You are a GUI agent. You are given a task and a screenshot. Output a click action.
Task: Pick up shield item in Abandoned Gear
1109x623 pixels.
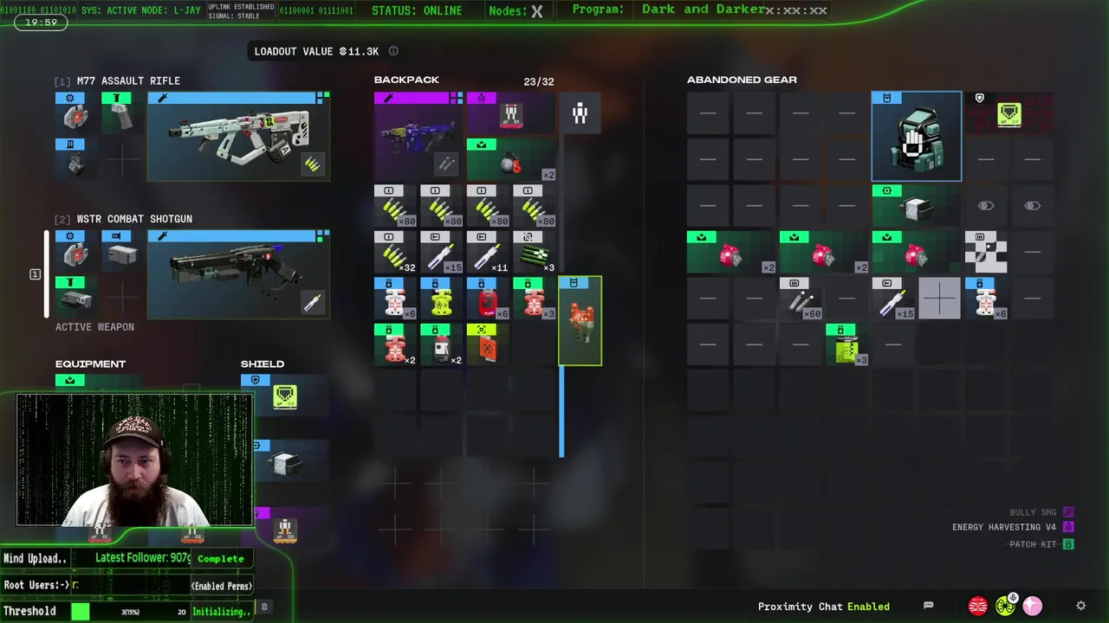1009,113
